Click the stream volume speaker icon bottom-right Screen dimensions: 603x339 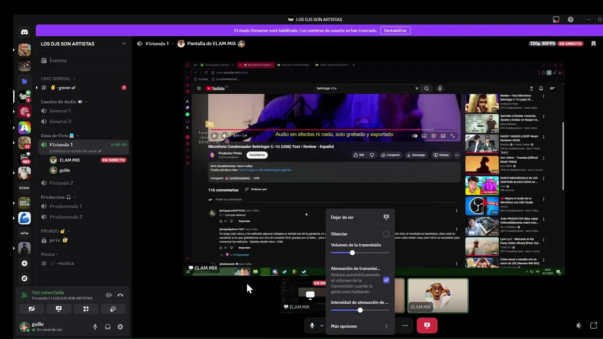click(x=579, y=325)
